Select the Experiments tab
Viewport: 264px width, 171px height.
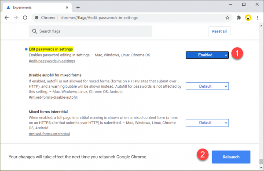coord(37,7)
